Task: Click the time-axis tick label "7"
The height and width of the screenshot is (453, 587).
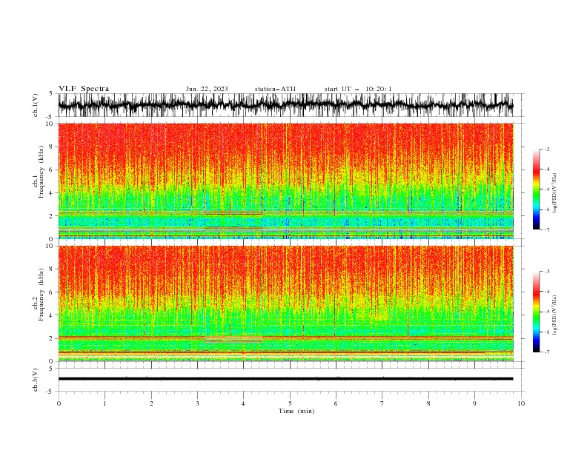Action: point(382,403)
